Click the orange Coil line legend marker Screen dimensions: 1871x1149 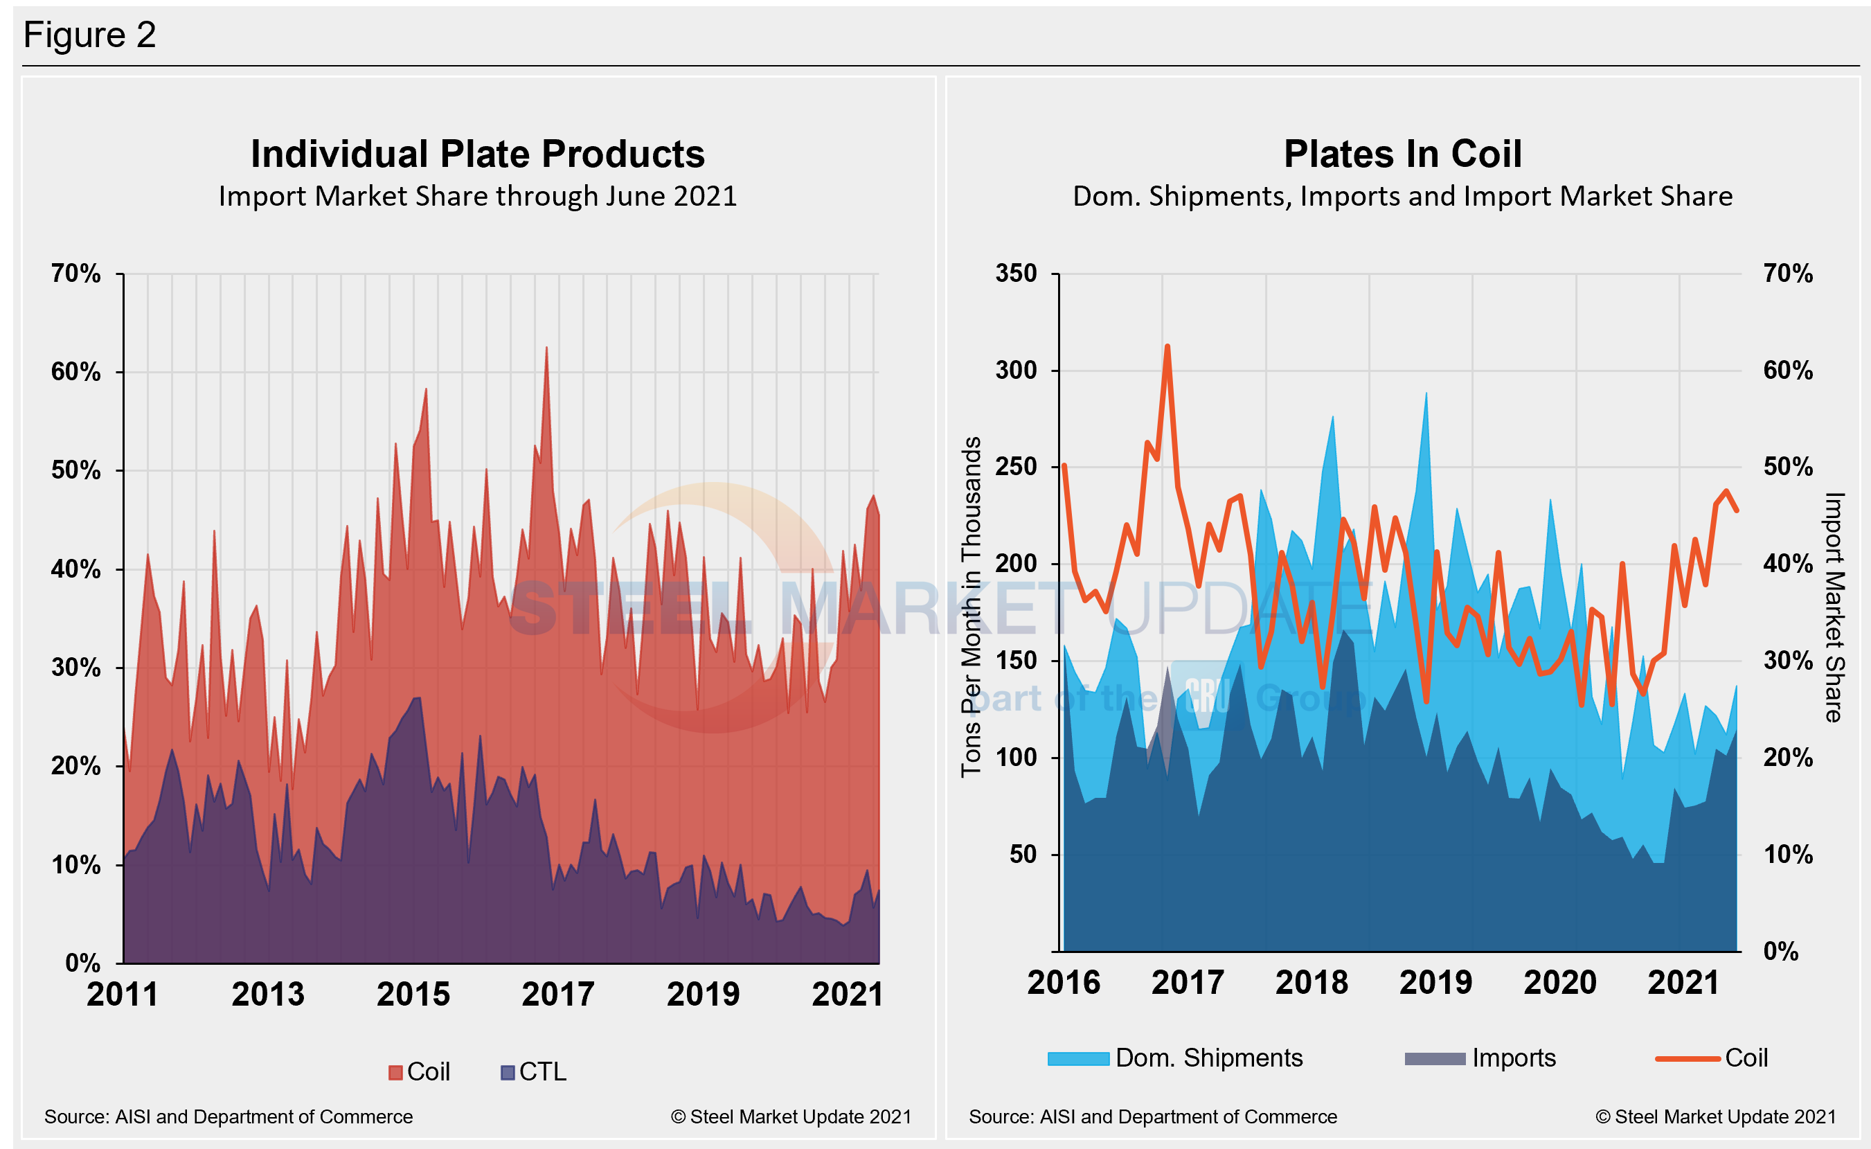click(1688, 1058)
